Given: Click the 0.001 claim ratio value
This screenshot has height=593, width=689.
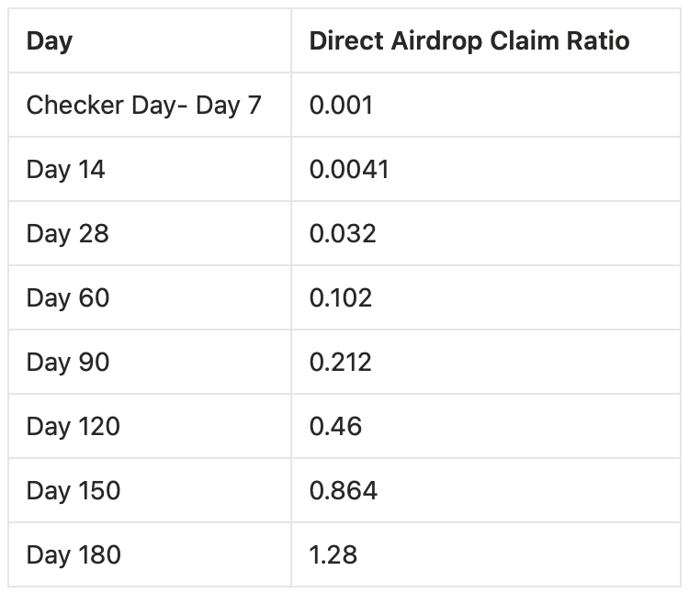Looking at the screenshot, I should pyautogui.click(x=342, y=106).
